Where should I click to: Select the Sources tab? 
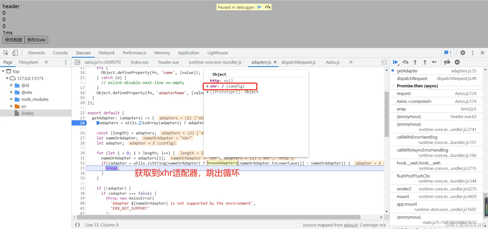(83, 53)
